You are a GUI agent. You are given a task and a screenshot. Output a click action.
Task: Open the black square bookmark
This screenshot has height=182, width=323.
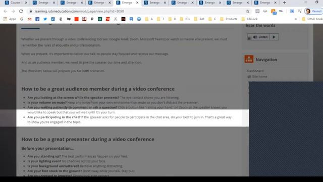pyautogui.click(x=123, y=19)
